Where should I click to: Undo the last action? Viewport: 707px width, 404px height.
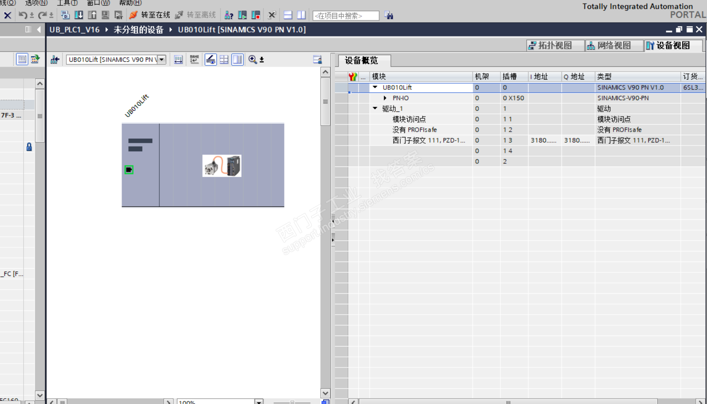click(22, 15)
